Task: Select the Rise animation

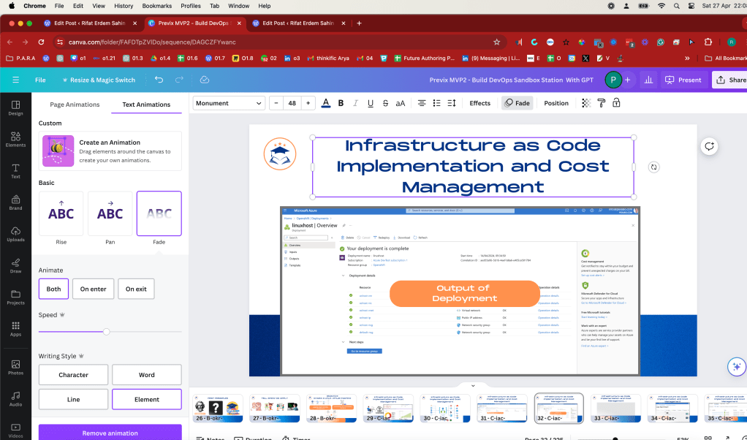Action: (61, 214)
